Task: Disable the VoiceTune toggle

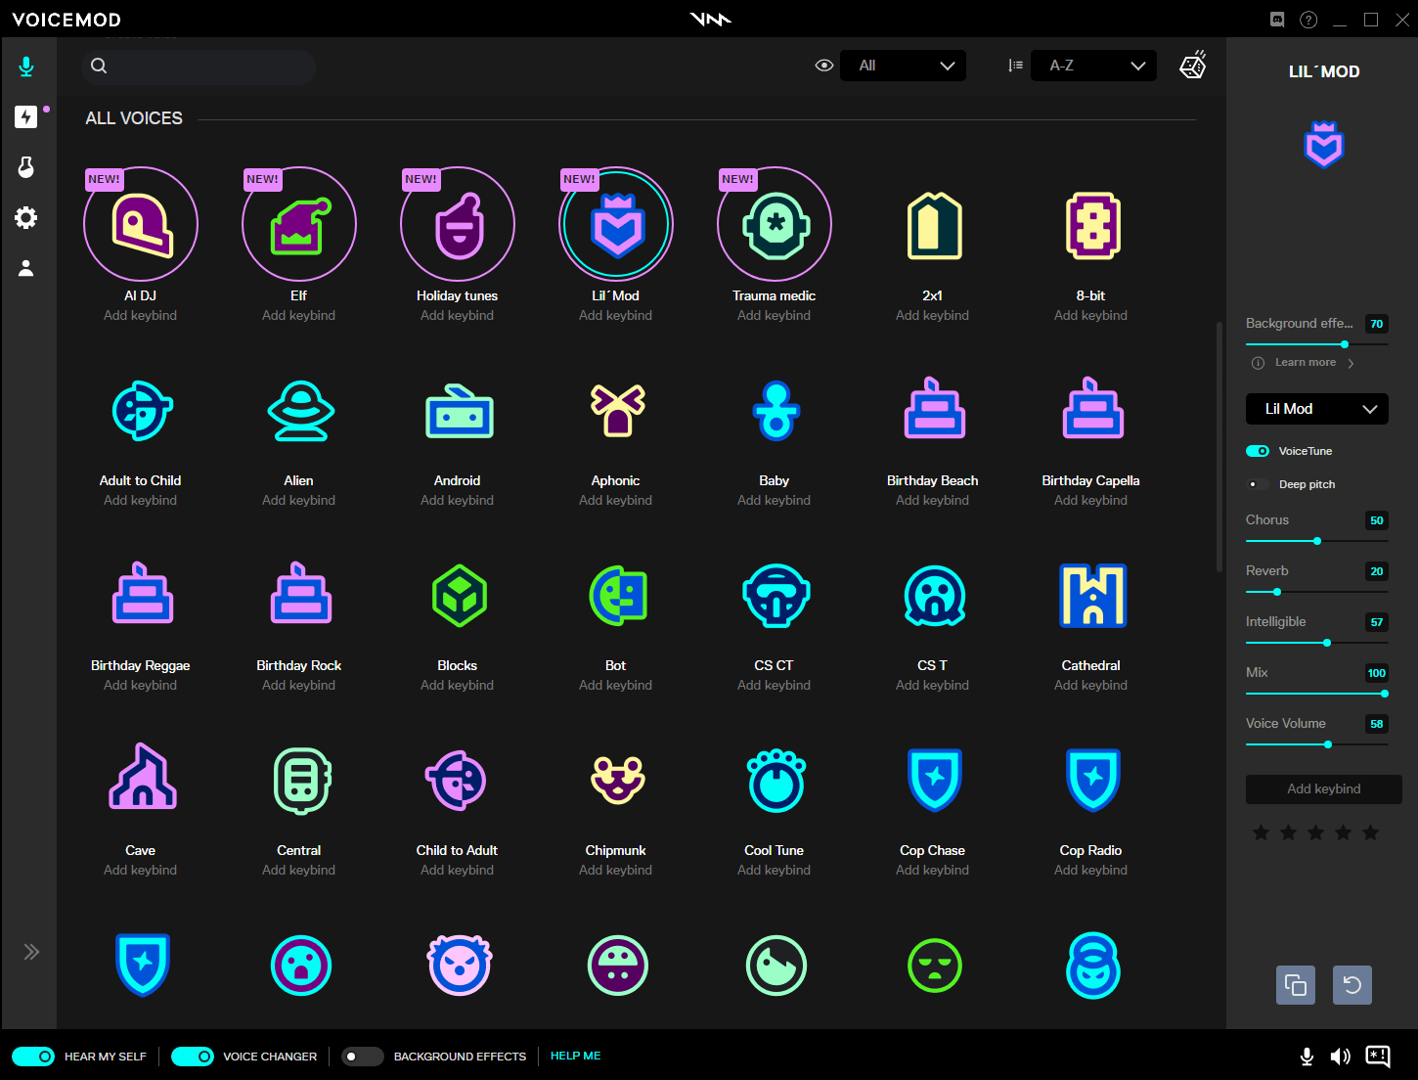Action: 1258,451
